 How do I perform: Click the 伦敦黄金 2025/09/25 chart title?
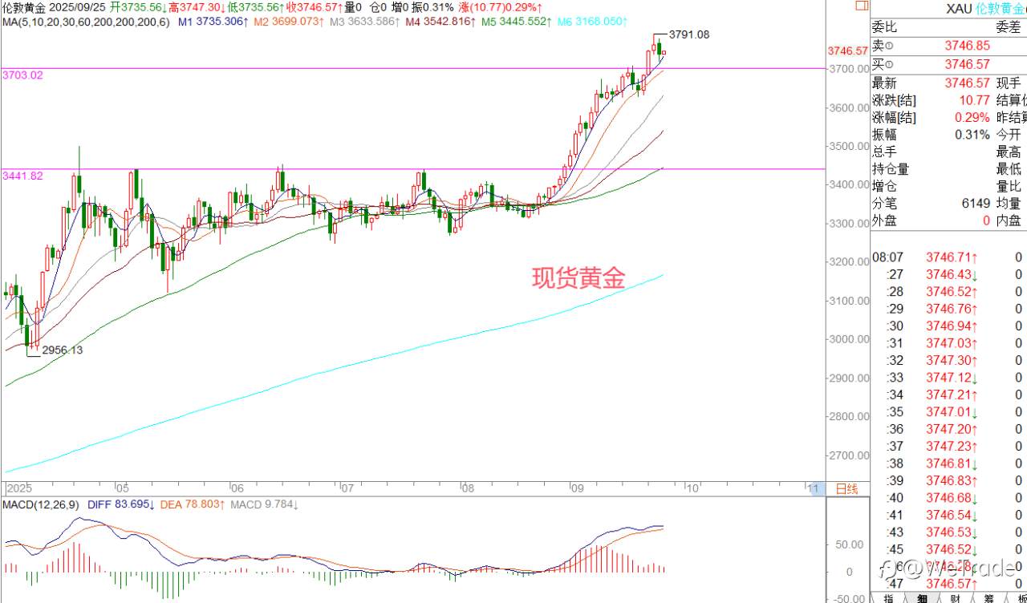(54, 7)
